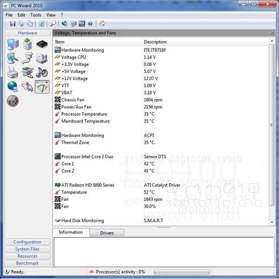Select the ATI Radeon HD 5800 Series row
279x279 pixels.
pos(161,185)
